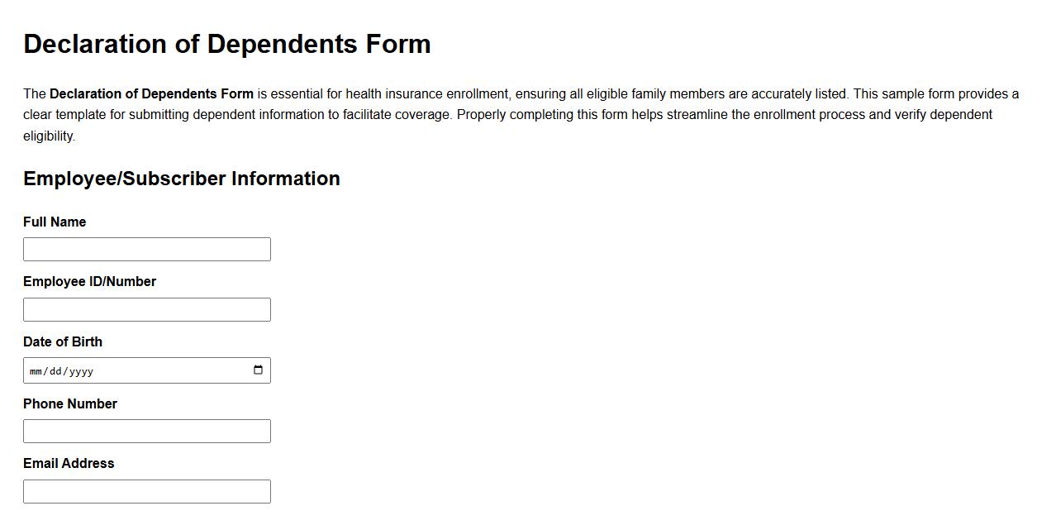Viewport: 1056px width, 525px height.
Task: Click the word eligibility in the description
Action: coord(48,135)
